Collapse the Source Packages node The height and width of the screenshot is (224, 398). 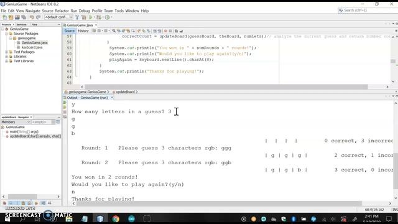coord(7,34)
